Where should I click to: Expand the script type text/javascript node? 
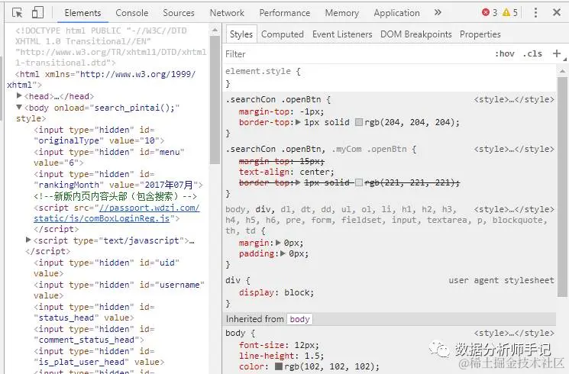click(x=28, y=240)
